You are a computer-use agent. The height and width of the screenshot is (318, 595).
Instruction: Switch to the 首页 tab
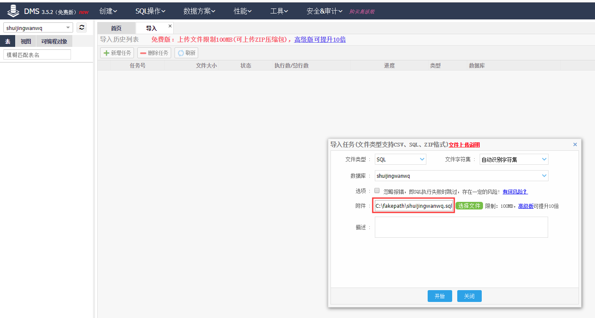tap(116, 28)
